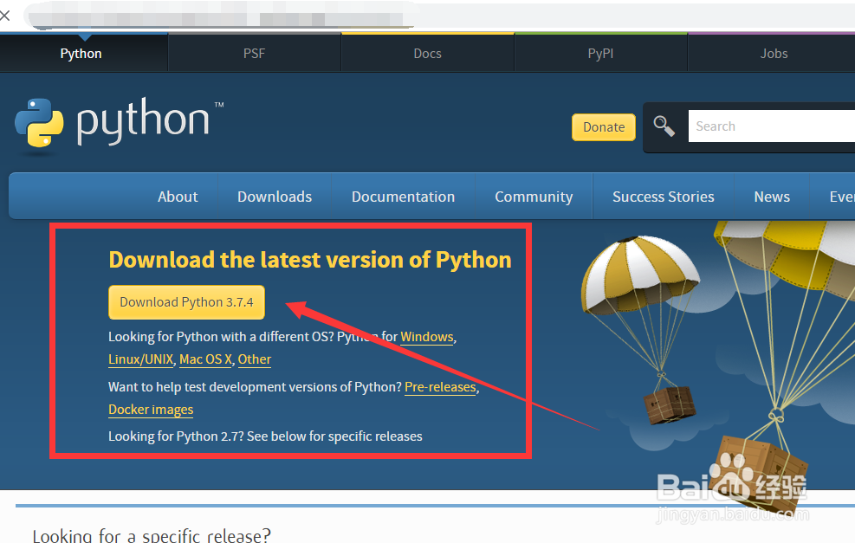Open the Docs top tab
This screenshot has width=855, height=543.
tap(428, 54)
